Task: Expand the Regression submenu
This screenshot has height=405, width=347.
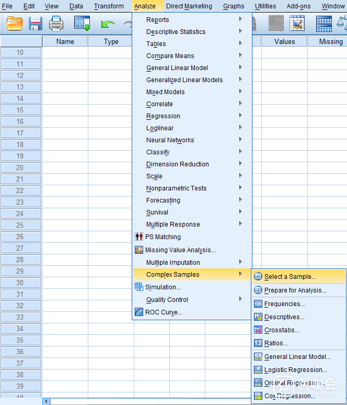Action: click(163, 116)
